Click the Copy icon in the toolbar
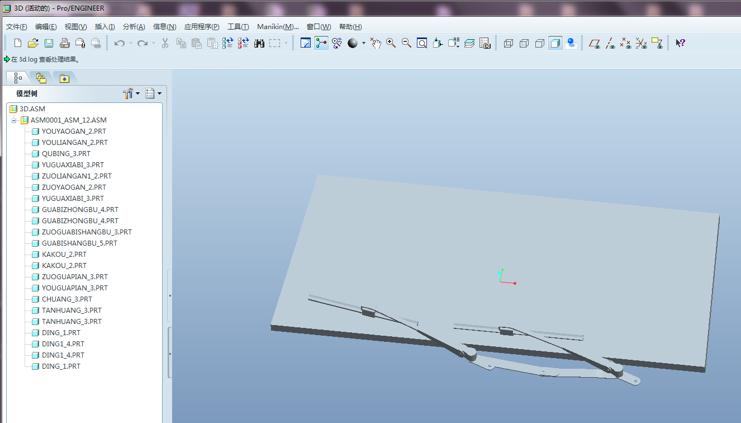The image size is (741, 423). pos(181,43)
